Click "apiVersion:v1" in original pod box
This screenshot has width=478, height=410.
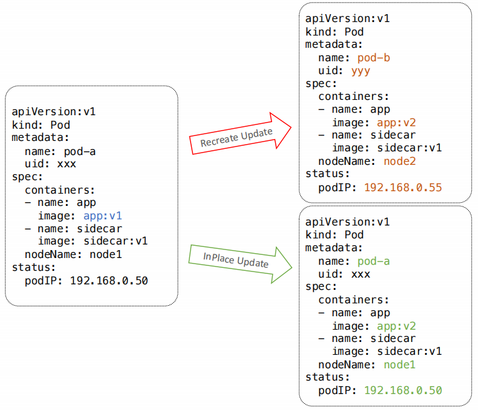[54, 112]
